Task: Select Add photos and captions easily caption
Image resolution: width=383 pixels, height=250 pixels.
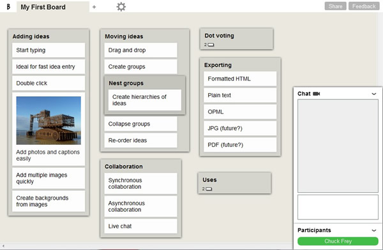Action: coord(48,155)
